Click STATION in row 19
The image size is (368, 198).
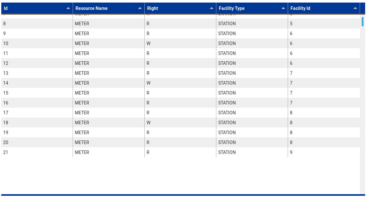point(227,132)
